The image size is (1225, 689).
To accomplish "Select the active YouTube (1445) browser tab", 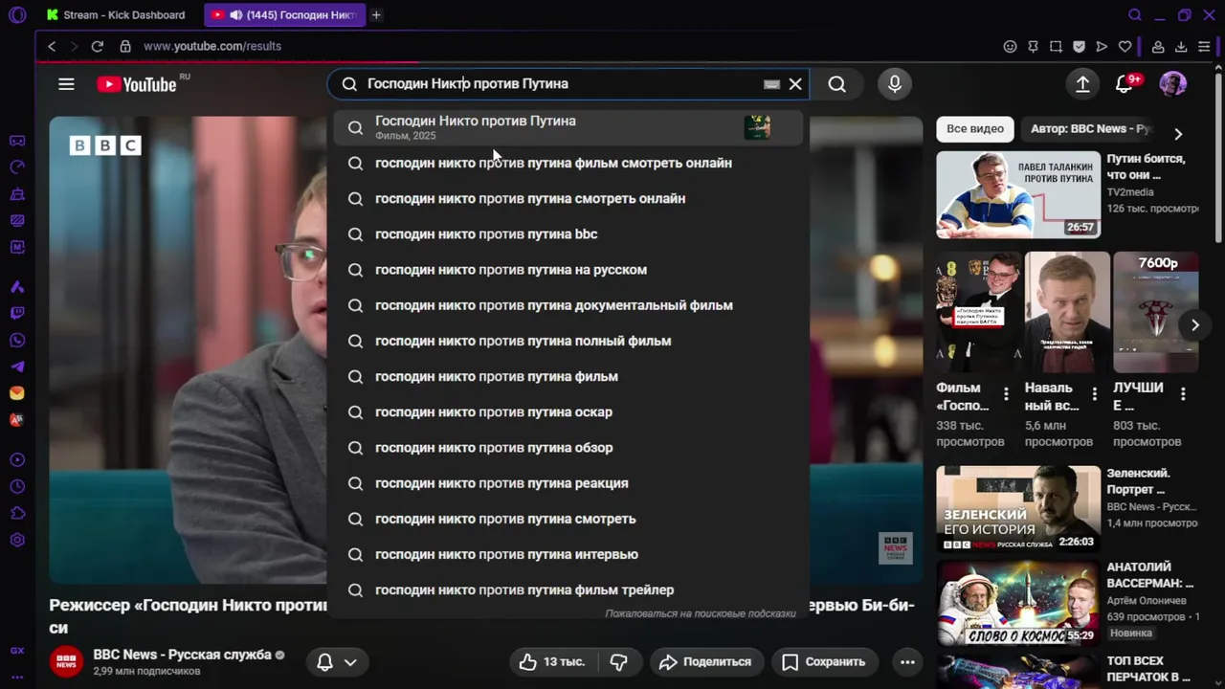I will tap(284, 15).
